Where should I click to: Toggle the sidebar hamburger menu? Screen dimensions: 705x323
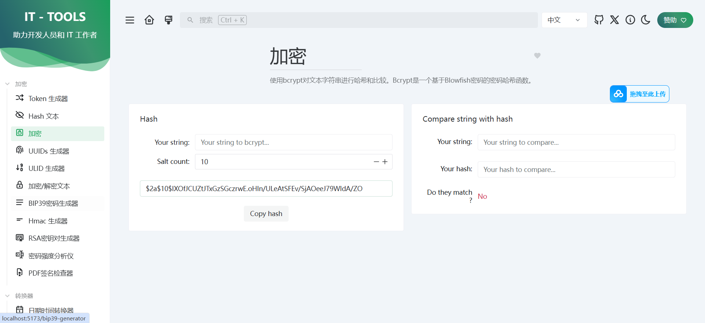tap(130, 20)
